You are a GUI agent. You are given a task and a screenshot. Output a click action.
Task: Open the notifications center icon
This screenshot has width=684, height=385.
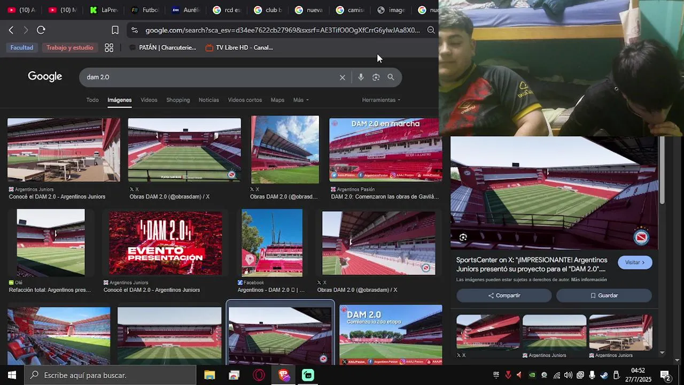(666, 376)
